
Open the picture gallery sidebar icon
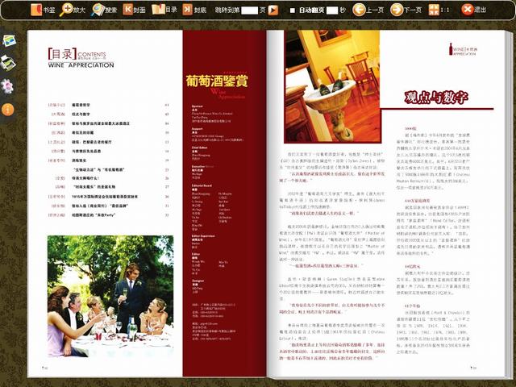coord(9,41)
